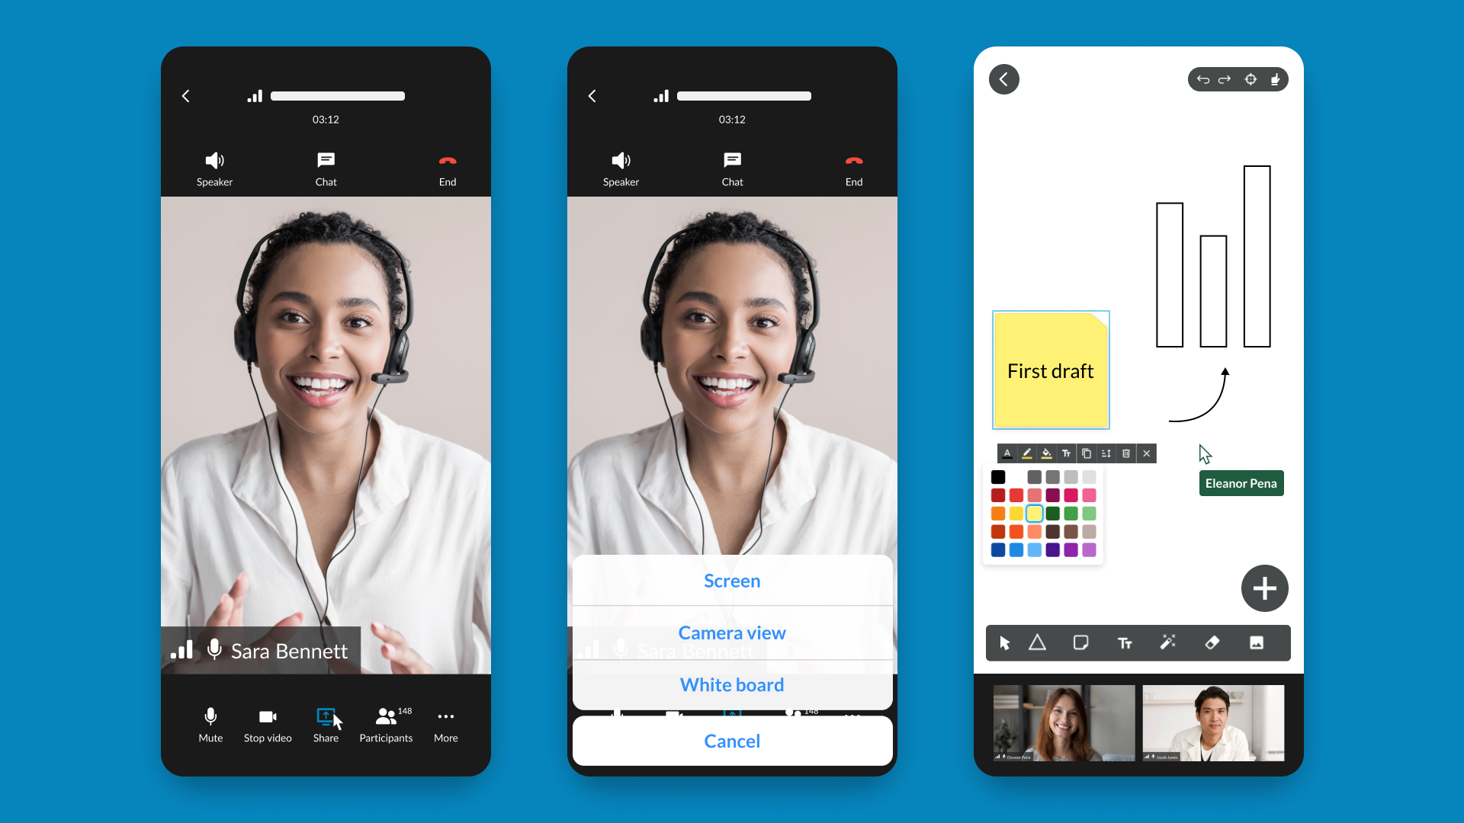Toggle stop video on the call
1464x823 pixels.
click(265, 722)
